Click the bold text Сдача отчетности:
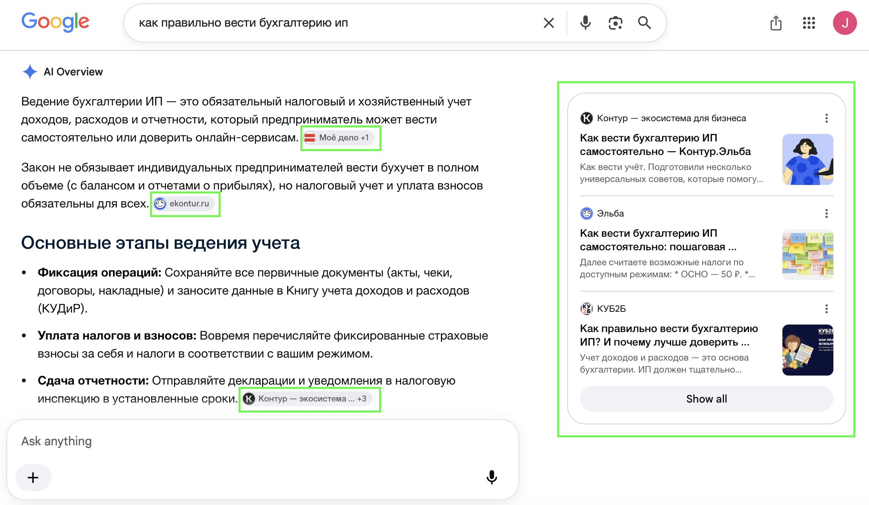This screenshot has height=505, width=869. pyautogui.click(x=93, y=381)
